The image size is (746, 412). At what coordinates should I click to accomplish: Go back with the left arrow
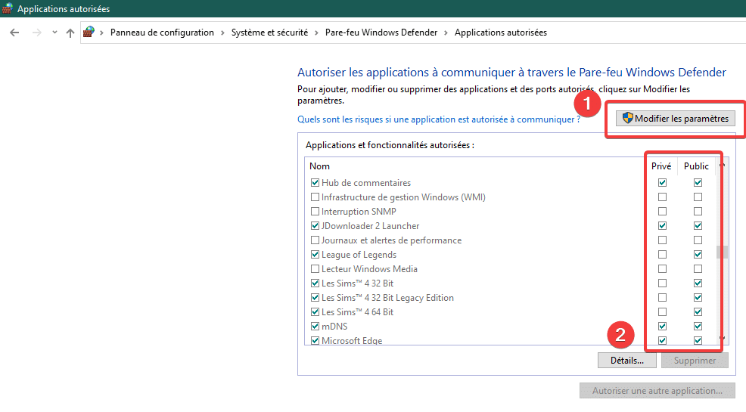14,33
